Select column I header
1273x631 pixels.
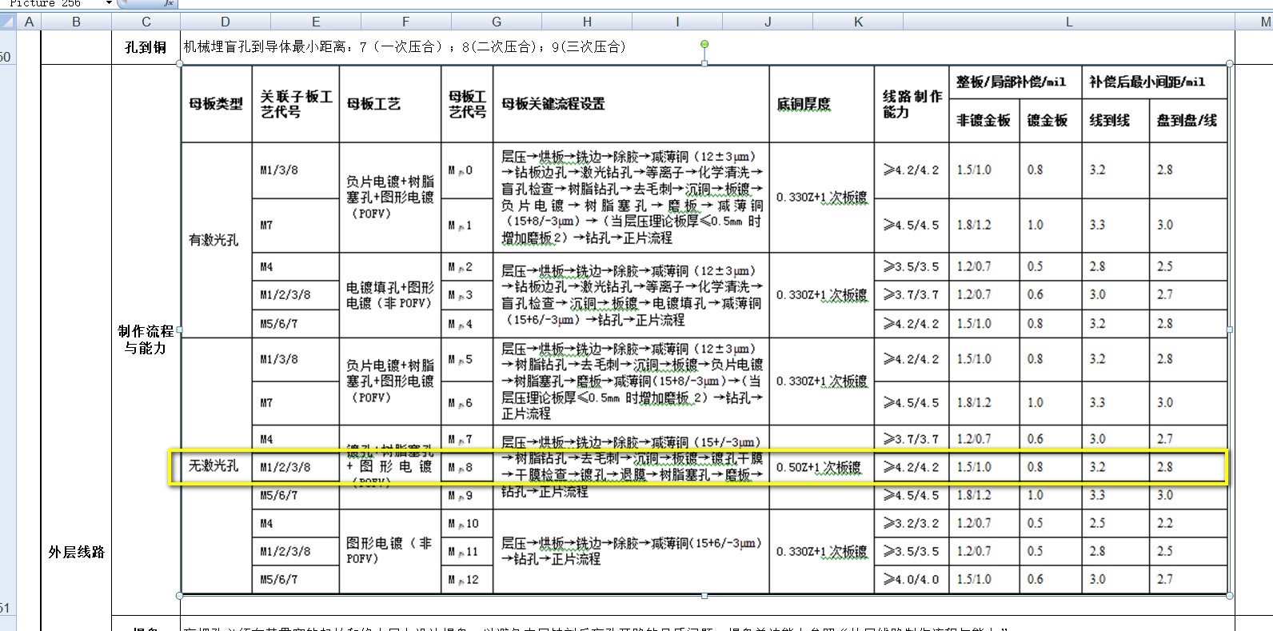[677, 22]
